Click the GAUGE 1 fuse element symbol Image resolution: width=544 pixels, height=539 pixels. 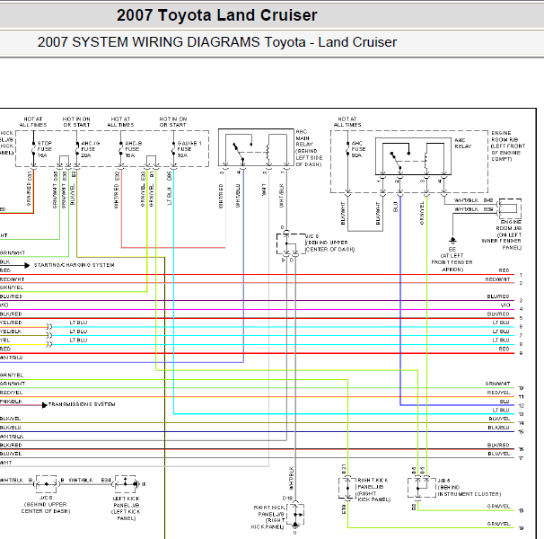coord(173,150)
